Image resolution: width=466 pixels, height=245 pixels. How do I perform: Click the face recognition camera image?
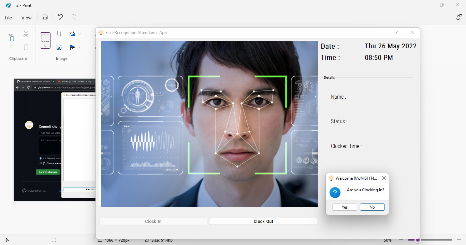(209, 124)
